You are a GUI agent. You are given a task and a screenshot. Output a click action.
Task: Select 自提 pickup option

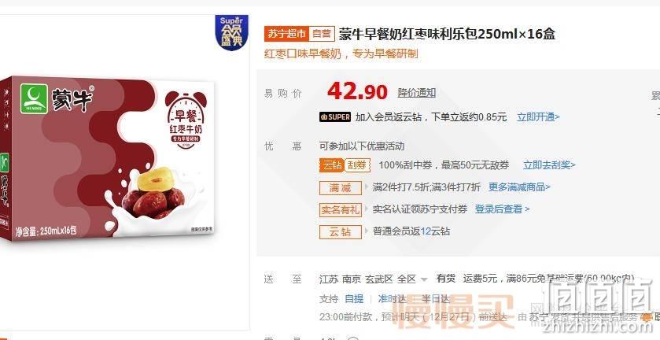click(354, 299)
